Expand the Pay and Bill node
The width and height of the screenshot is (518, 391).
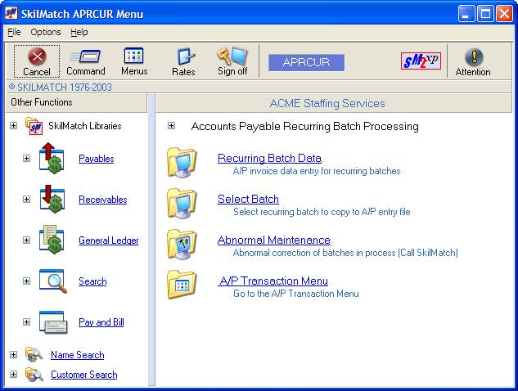(26, 321)
